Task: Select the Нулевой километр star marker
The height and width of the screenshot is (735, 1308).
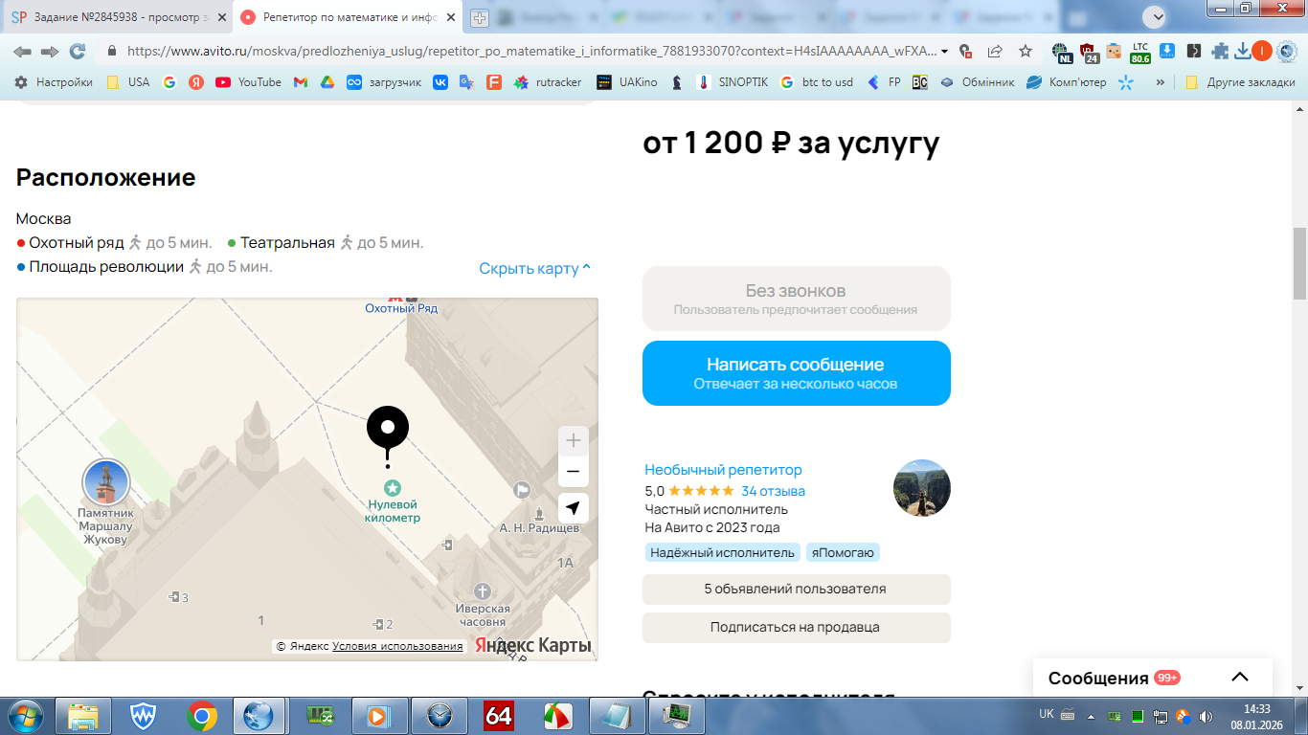Action: (393, 488)
